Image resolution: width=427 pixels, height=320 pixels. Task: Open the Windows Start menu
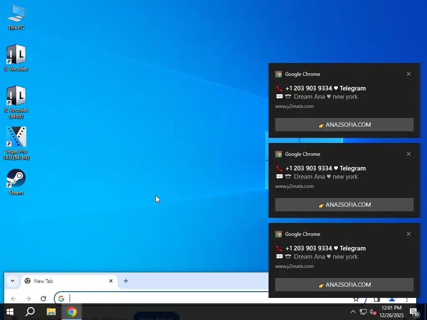point(10,312)
